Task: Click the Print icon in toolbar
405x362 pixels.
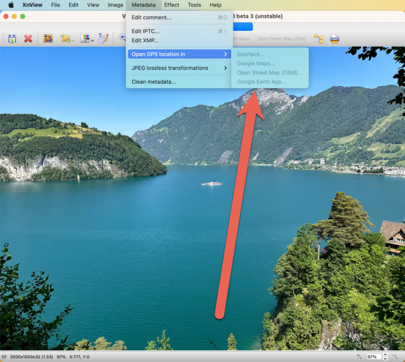Action: click(x=335, y=39)
